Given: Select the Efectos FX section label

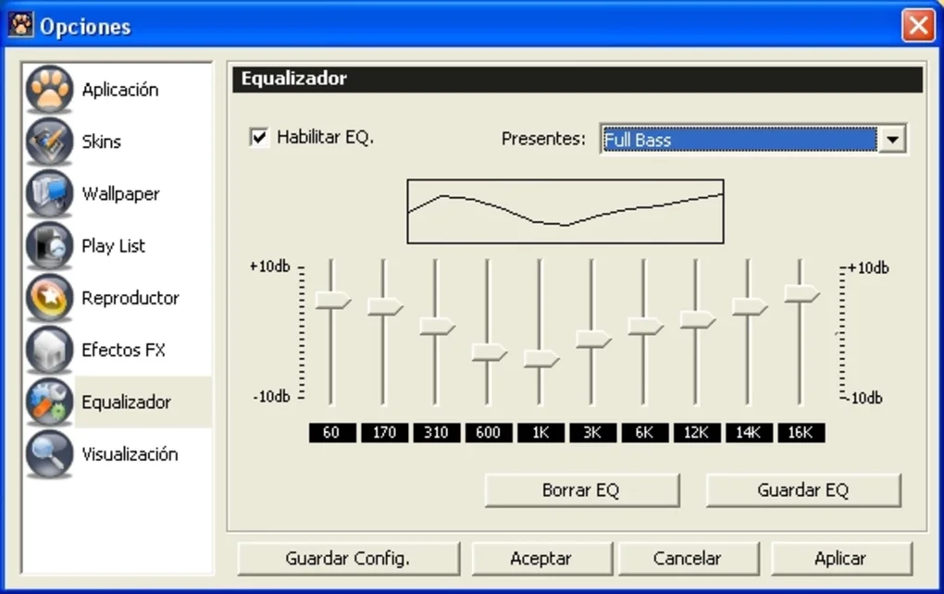Looking at the screenshot, I should click(123, 350).
